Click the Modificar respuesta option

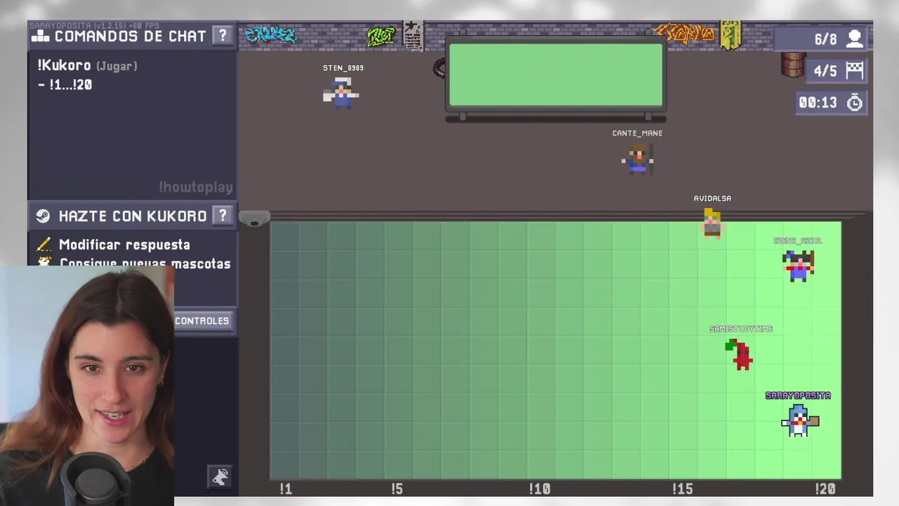pyautogui.click(x=124, y=245)
